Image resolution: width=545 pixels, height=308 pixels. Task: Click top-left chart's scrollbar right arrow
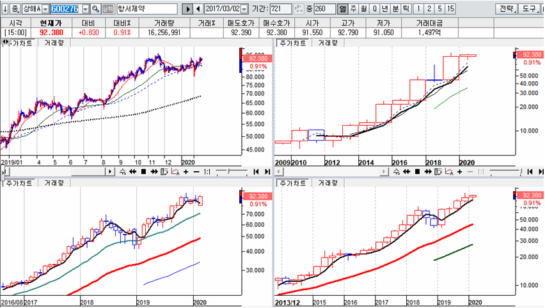click(x=110, y=171)
